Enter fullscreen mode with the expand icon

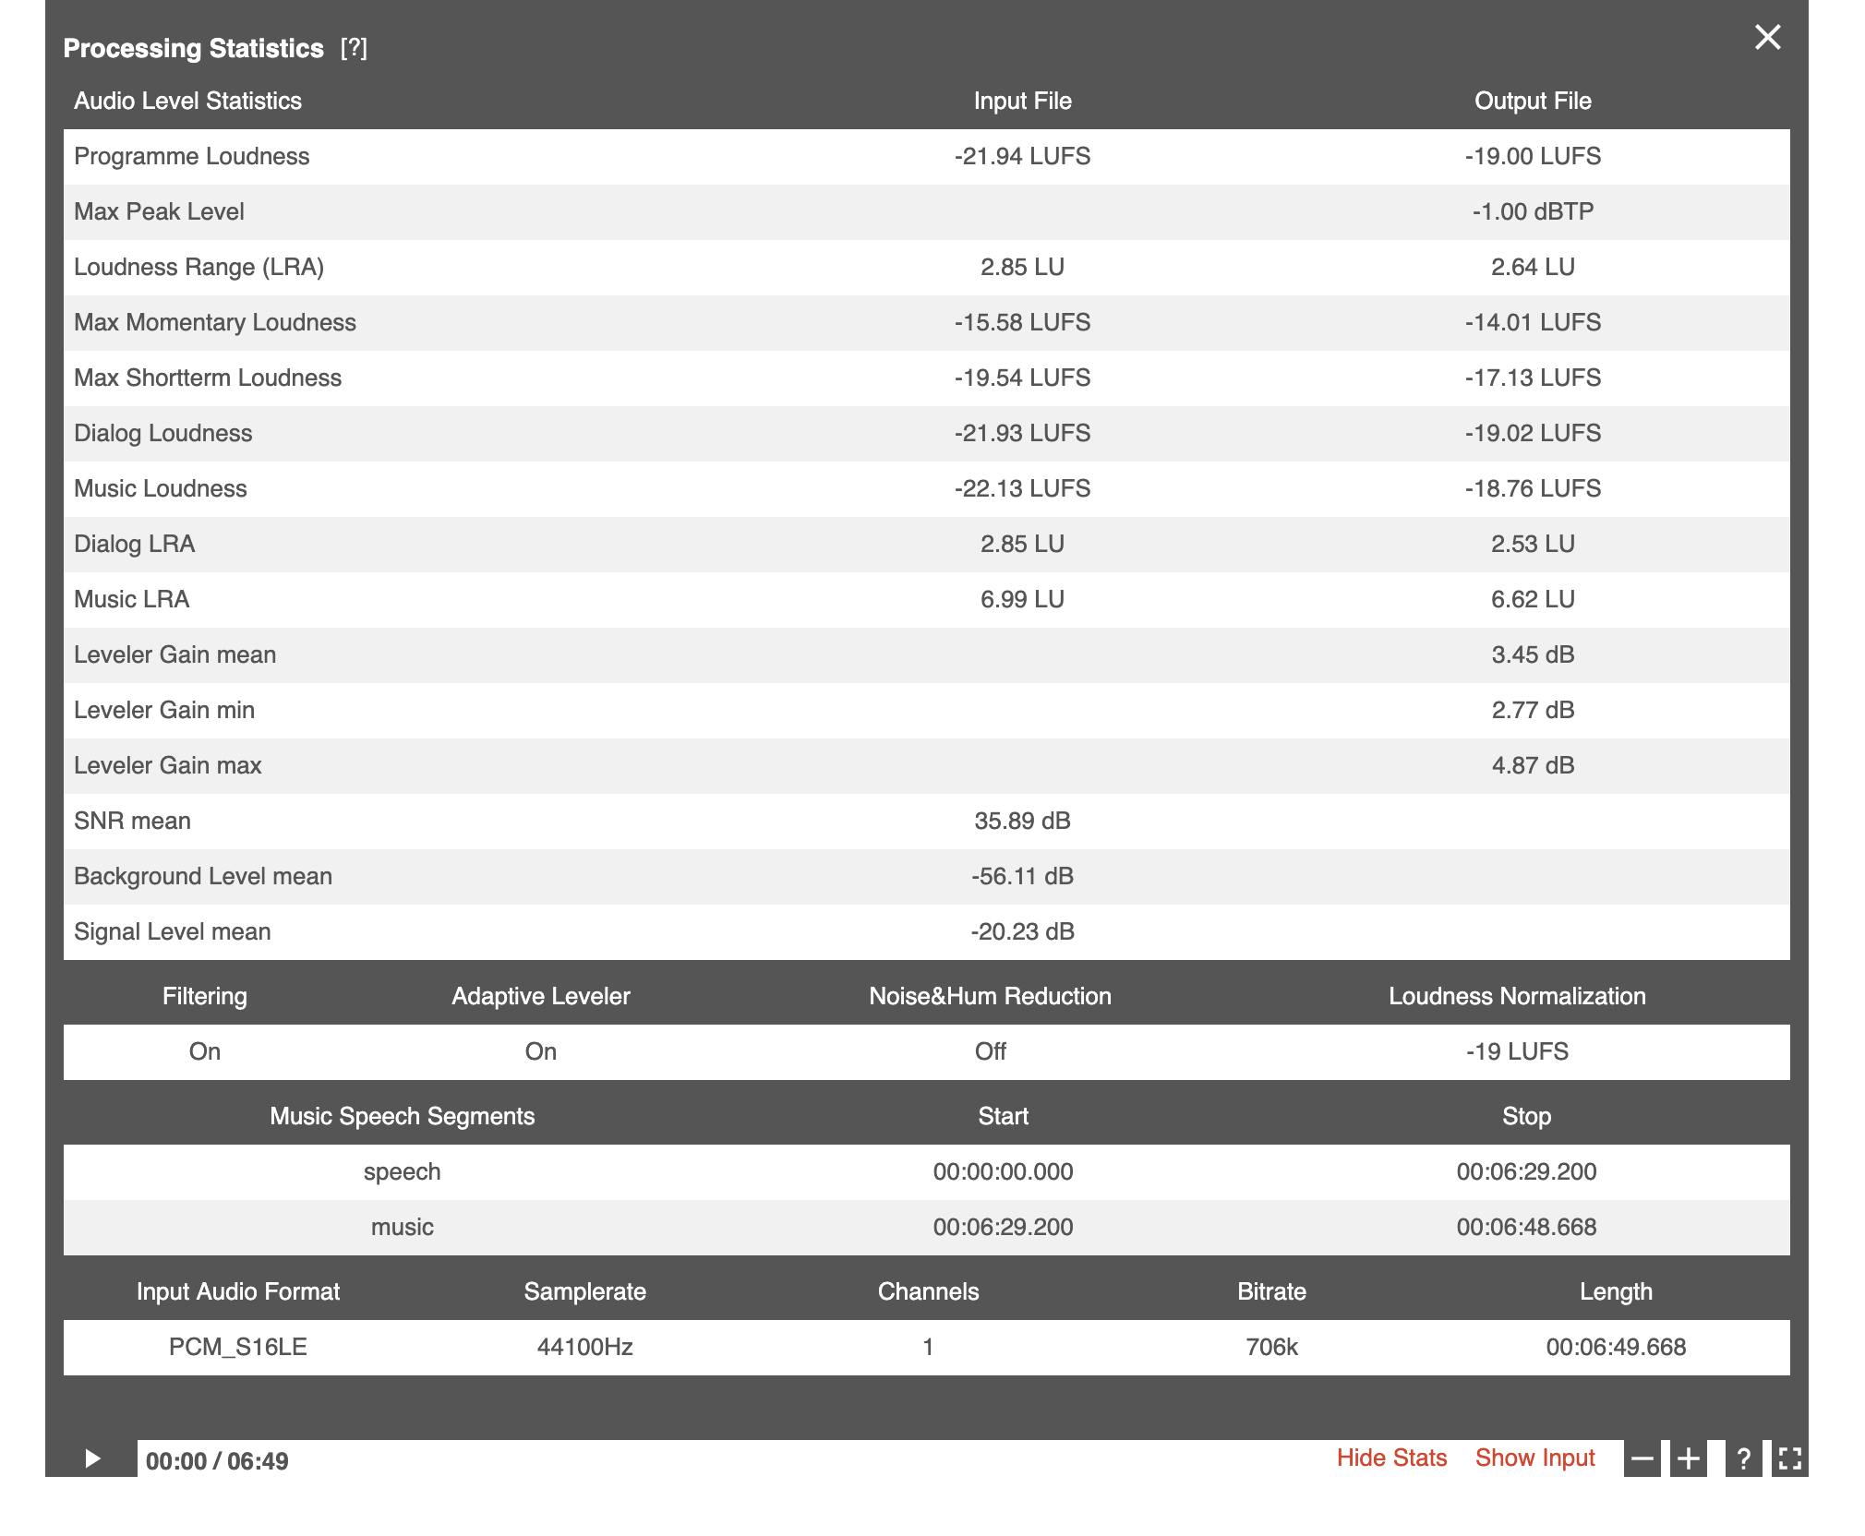(x=1789, y=1458)
